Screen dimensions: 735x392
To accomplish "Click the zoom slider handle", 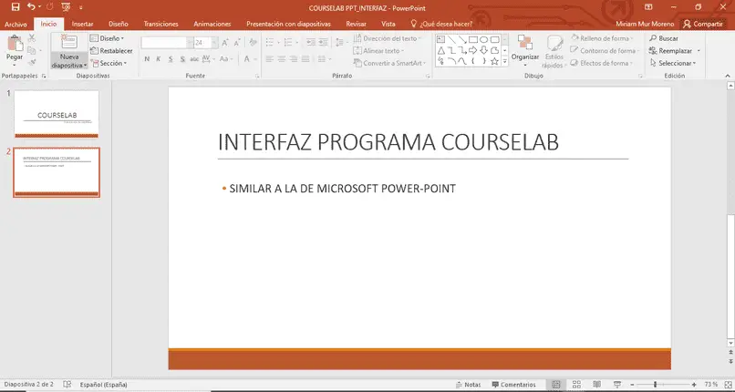I will (655, 385).
